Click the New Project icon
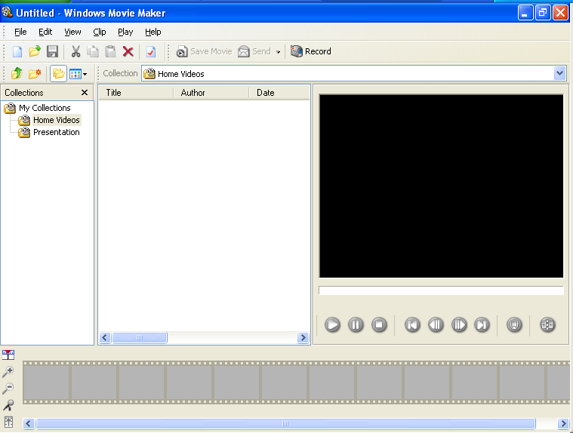Viewport: 573px width, 433px height. point(17,51)
